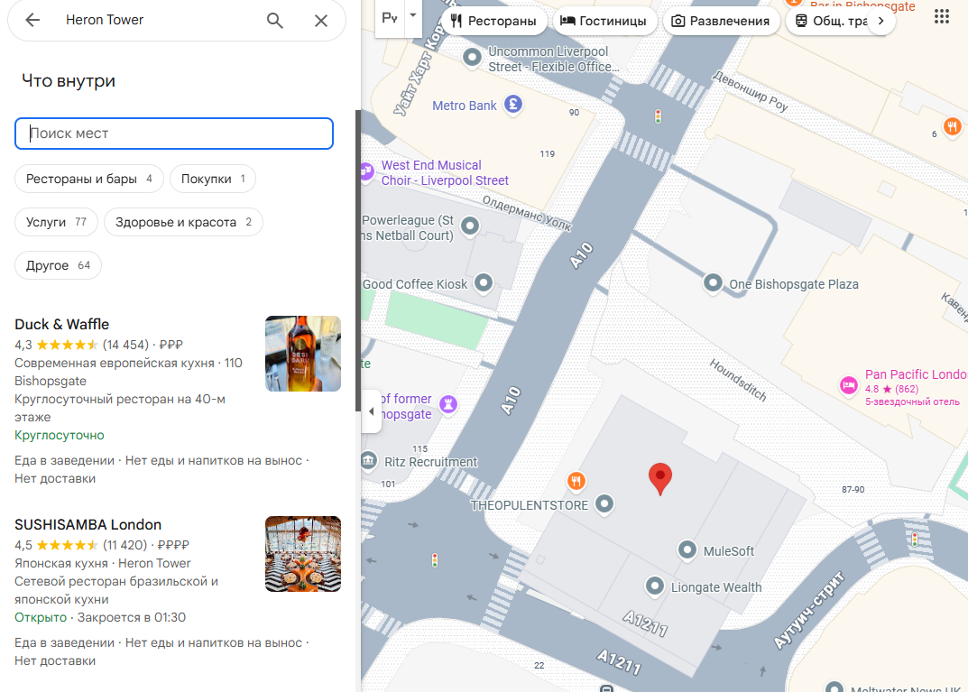Select the Ritz Recruitment marker icon
968x692 pixels.
tap(369, 460)
